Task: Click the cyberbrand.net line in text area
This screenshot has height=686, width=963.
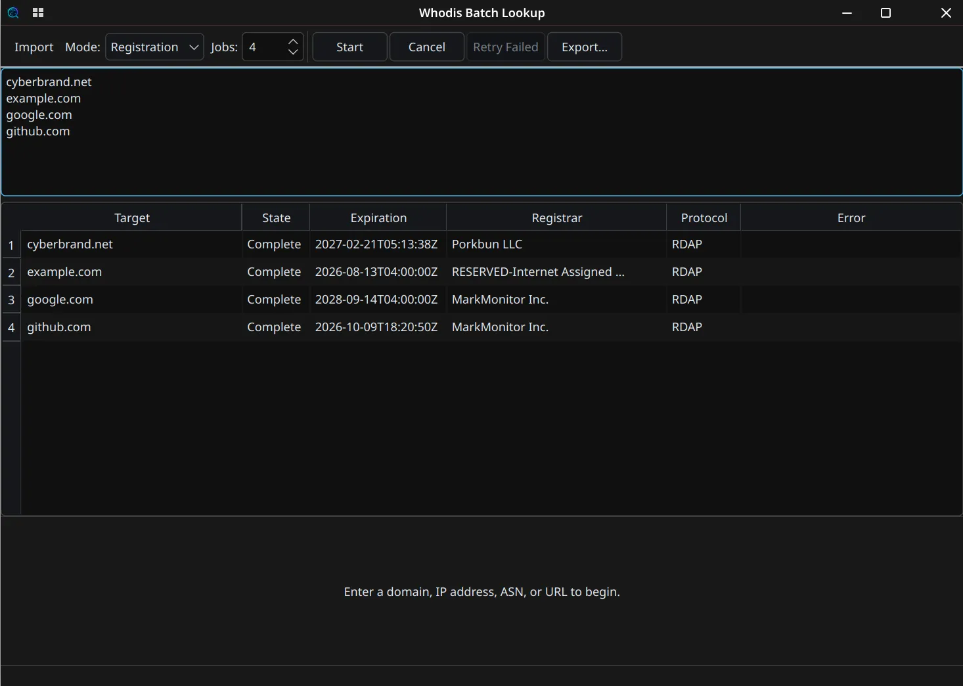Action: pos(49,81)
